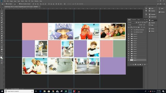Hide the Group 9 layer
This screenshot has width=166, height=93.
point(129,41)
